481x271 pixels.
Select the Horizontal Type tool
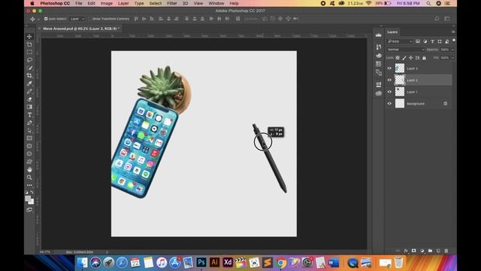(29, 115)
